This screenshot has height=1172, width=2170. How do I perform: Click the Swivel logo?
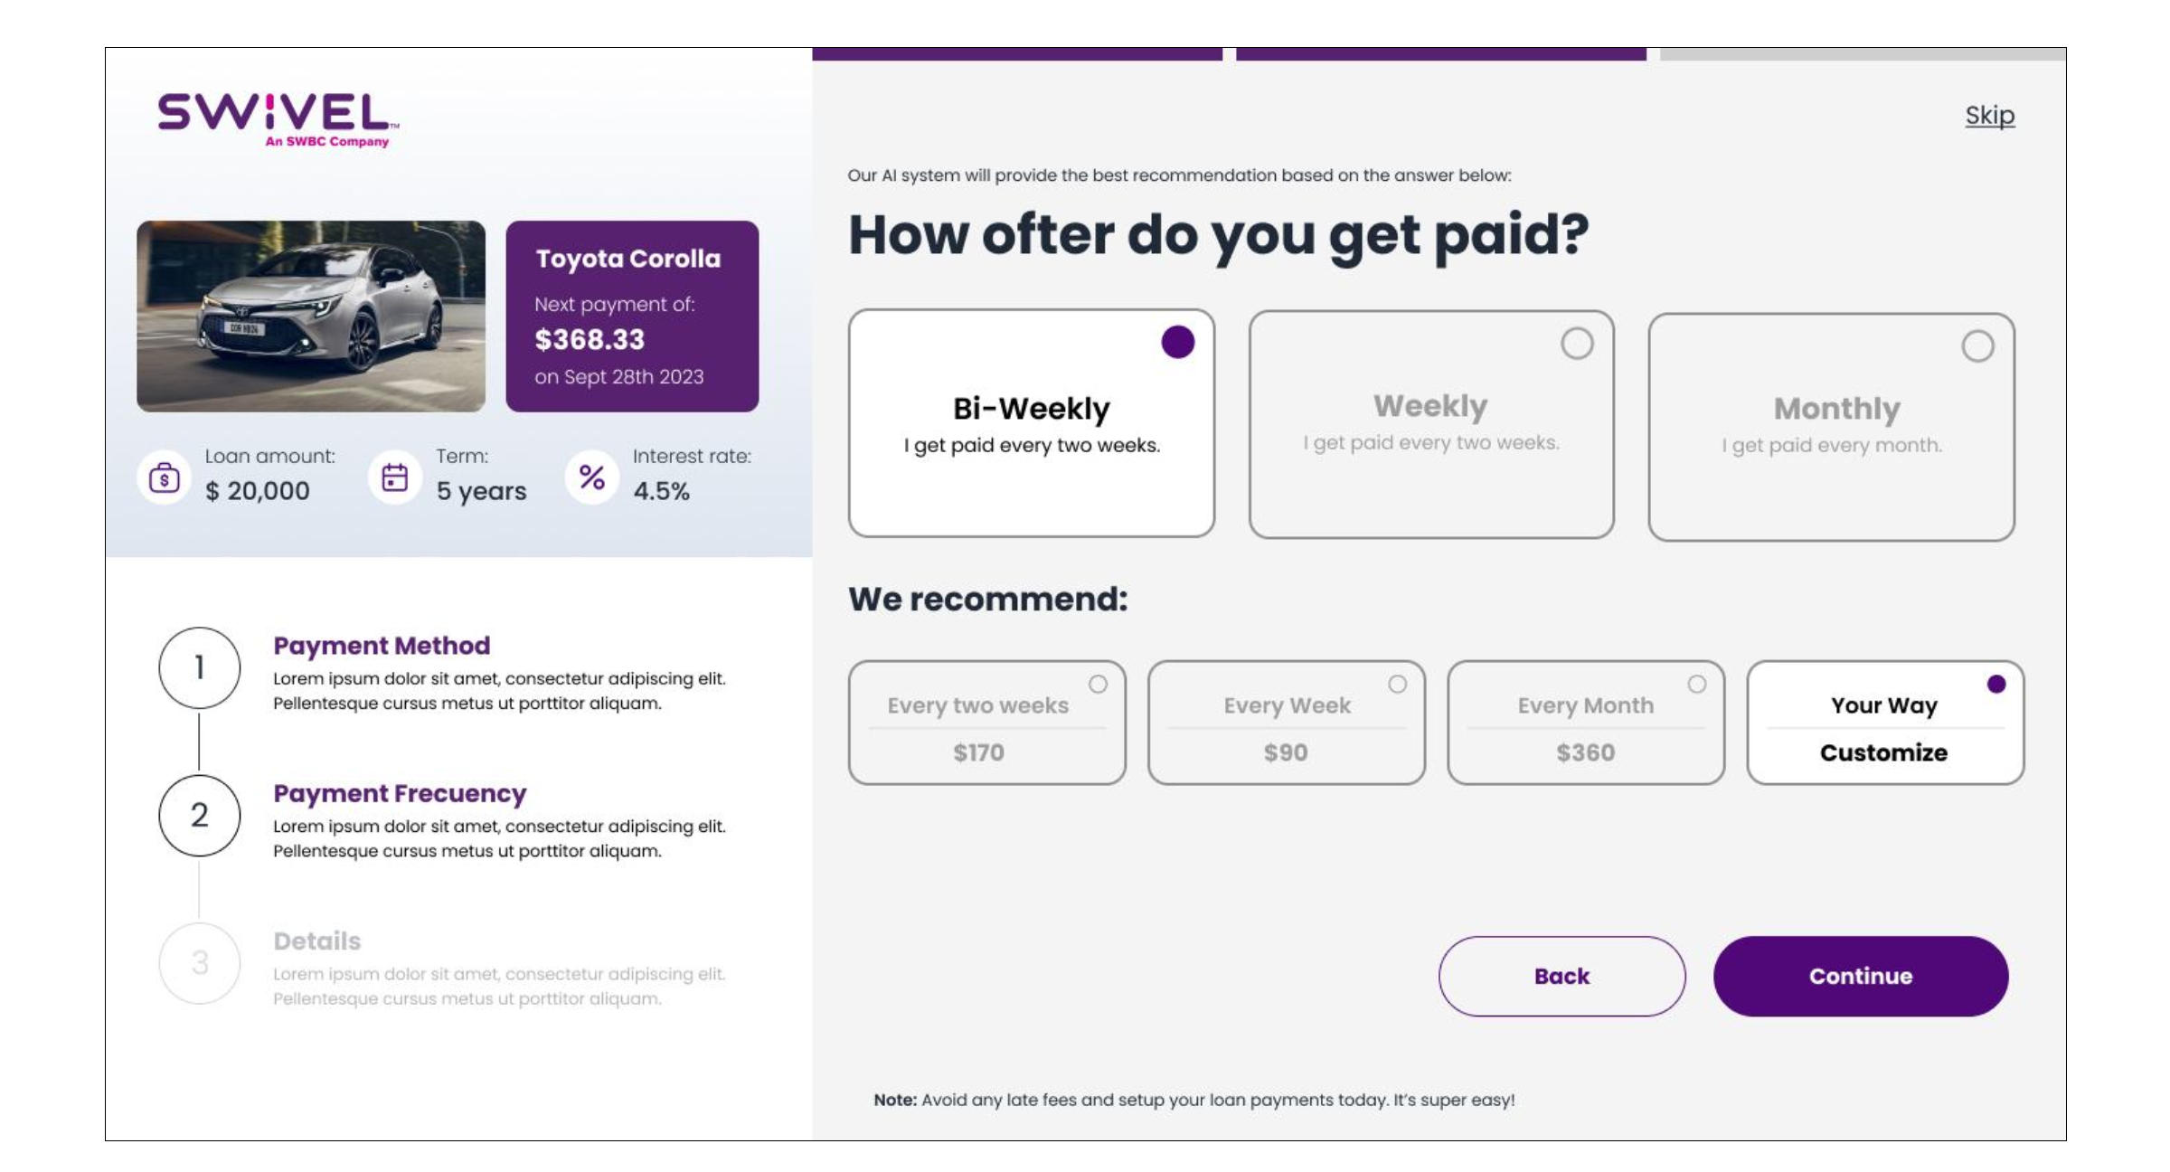[x=278, y=118]
